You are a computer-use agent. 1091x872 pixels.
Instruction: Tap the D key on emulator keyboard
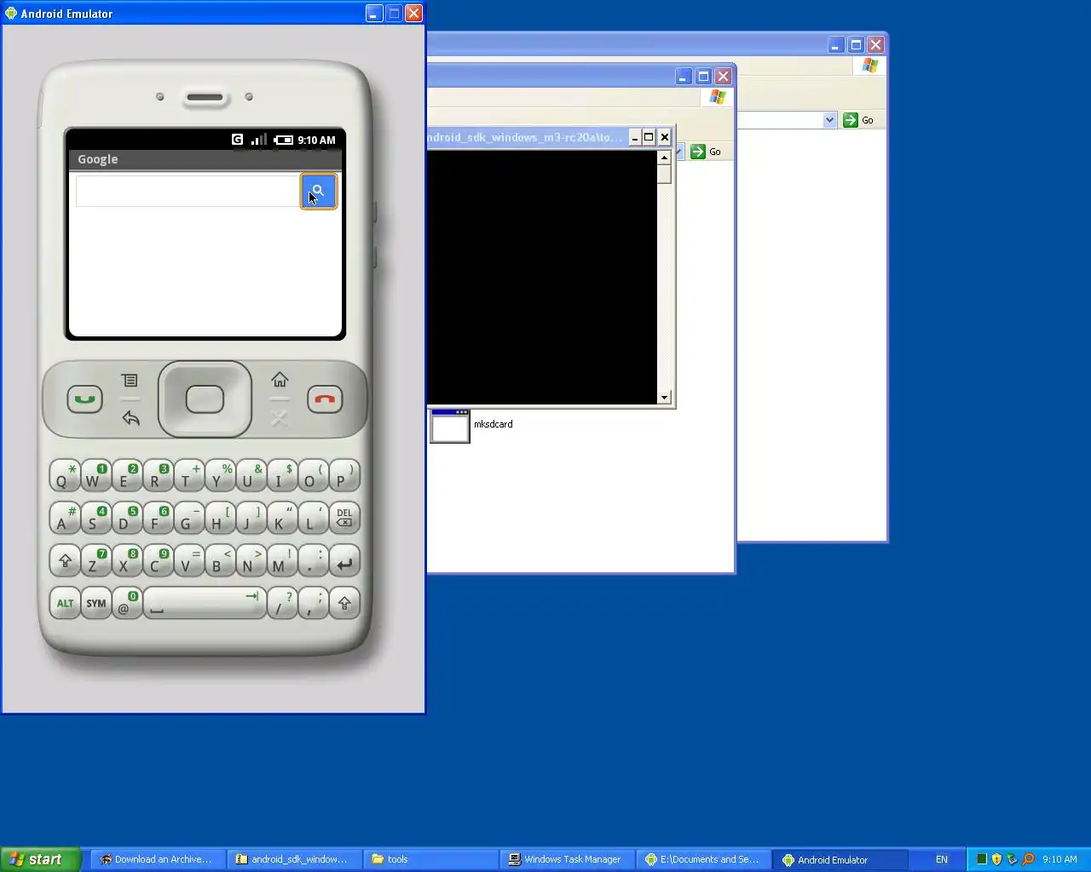pos(127,519)
